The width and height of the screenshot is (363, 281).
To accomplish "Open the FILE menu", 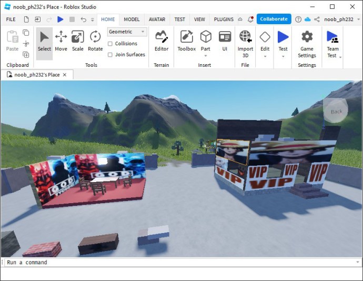I will coord(11,19).
